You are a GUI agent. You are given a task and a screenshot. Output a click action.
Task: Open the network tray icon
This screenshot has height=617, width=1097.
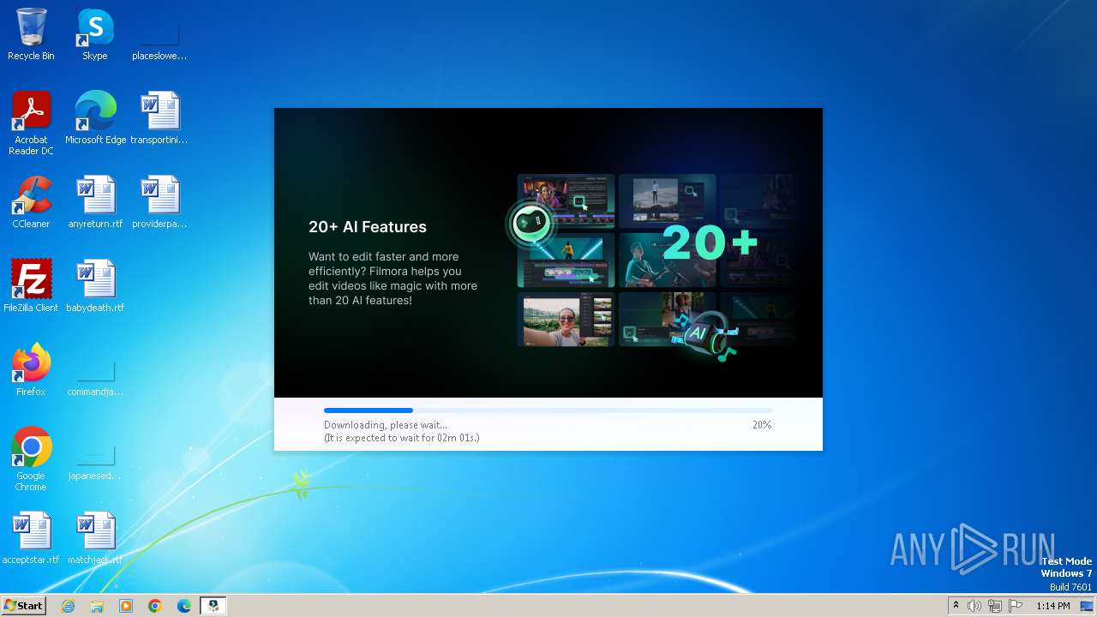[x=995, y=606]
